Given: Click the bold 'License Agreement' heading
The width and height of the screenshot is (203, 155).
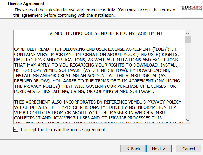Looking at the screenshot, I should coord(26,4).
